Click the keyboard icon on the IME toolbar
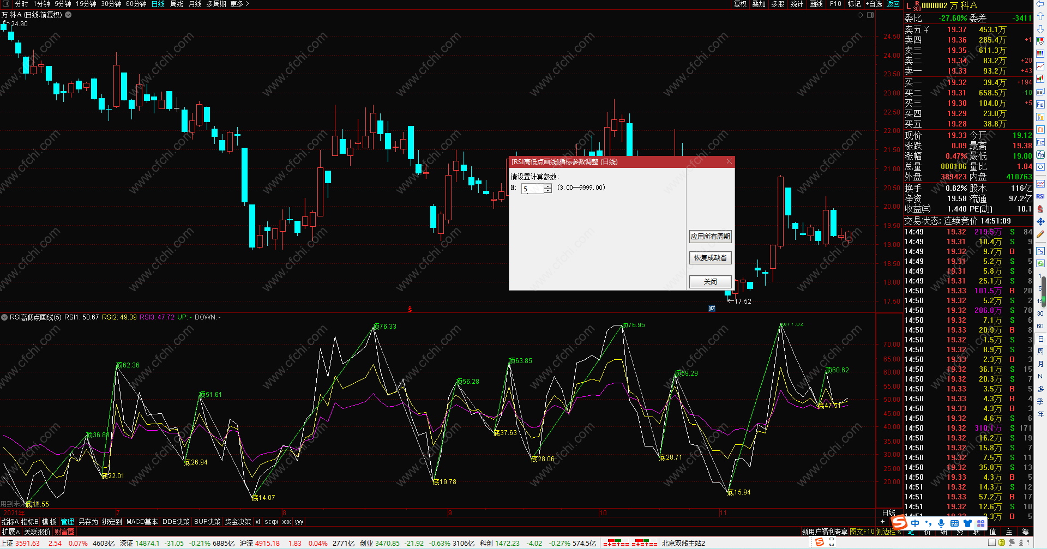1047x549 pixels. click(x=954, y=523)
